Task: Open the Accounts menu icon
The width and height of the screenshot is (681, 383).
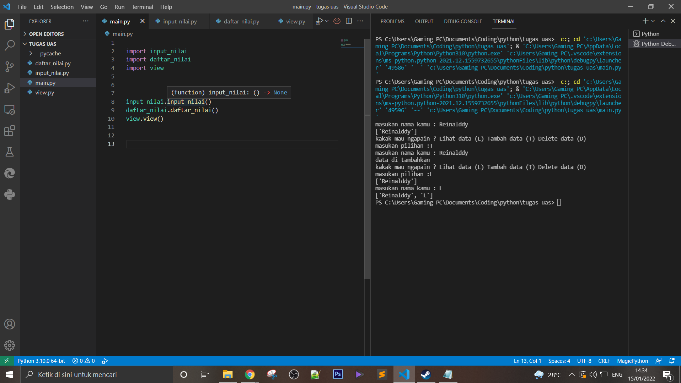Action: pos(10,324)
